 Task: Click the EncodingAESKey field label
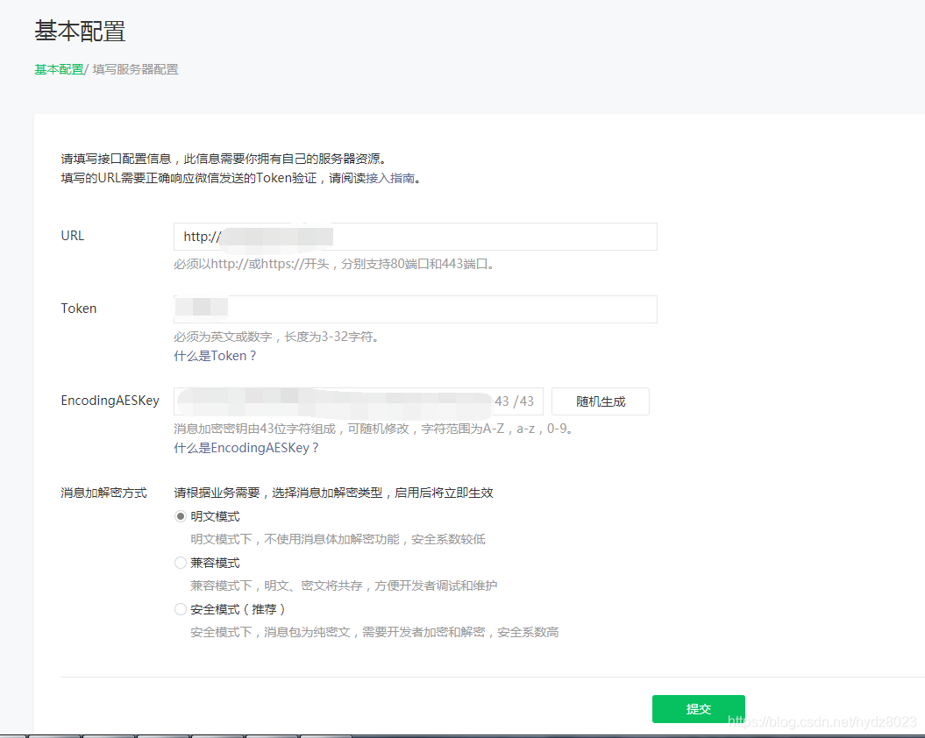[x=110, y=401]
